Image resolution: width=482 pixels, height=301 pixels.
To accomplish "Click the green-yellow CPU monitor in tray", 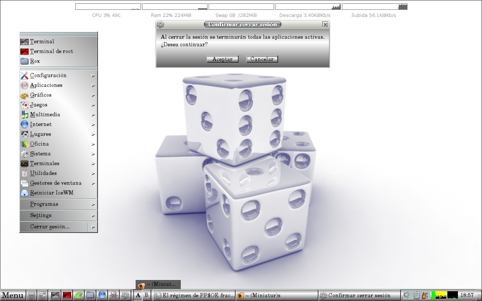I will coord(439,295).
